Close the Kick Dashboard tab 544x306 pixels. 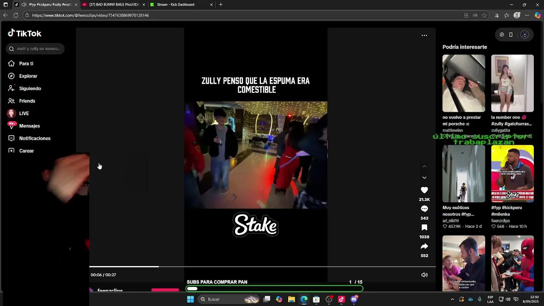coord(212,5)
